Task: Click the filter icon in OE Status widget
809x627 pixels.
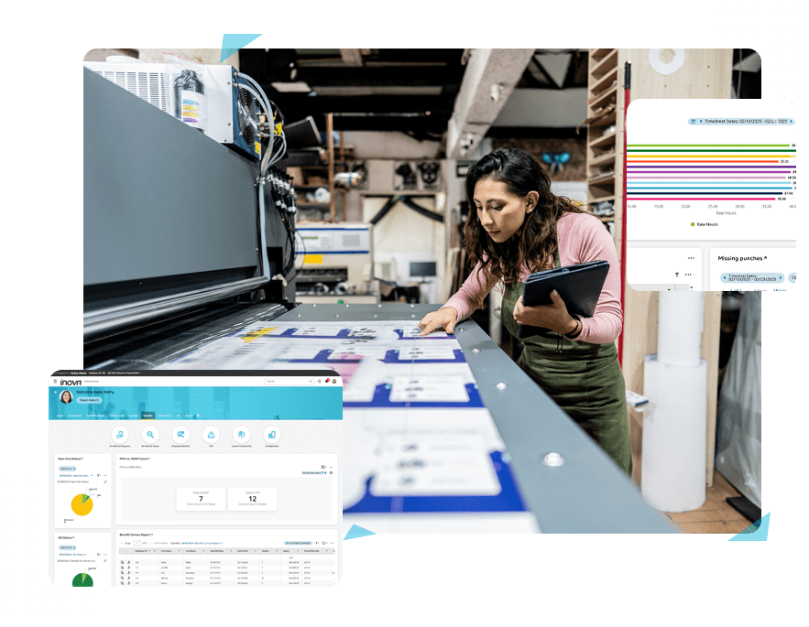Action: 99,555
